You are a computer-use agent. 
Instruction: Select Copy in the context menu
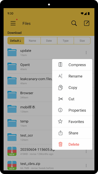click(72, 88)
